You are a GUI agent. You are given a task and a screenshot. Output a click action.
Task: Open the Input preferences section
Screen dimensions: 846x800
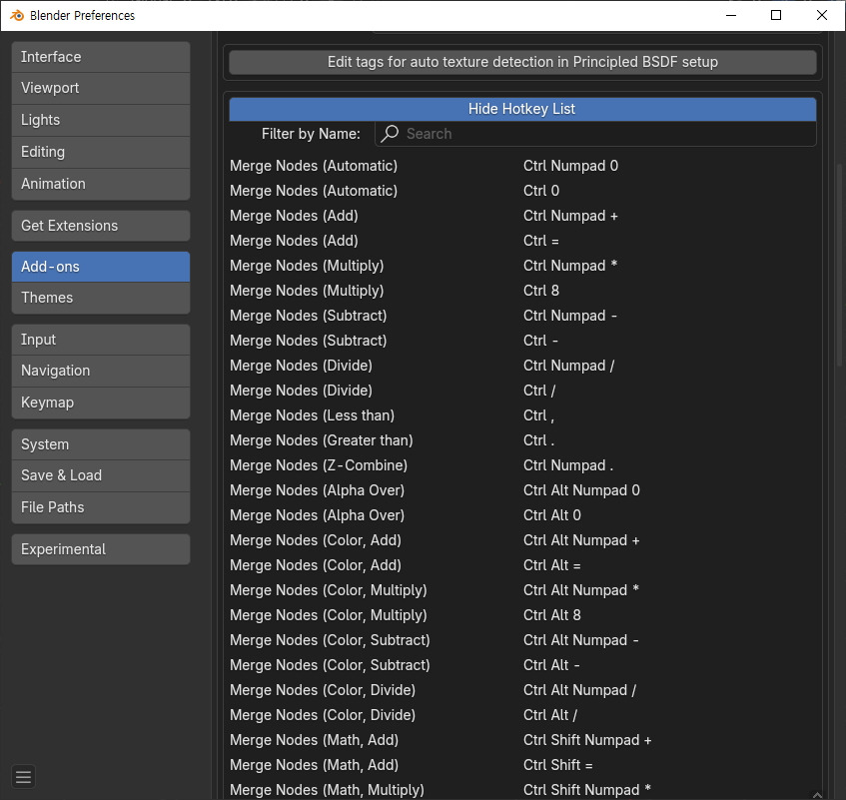(101, 340)
